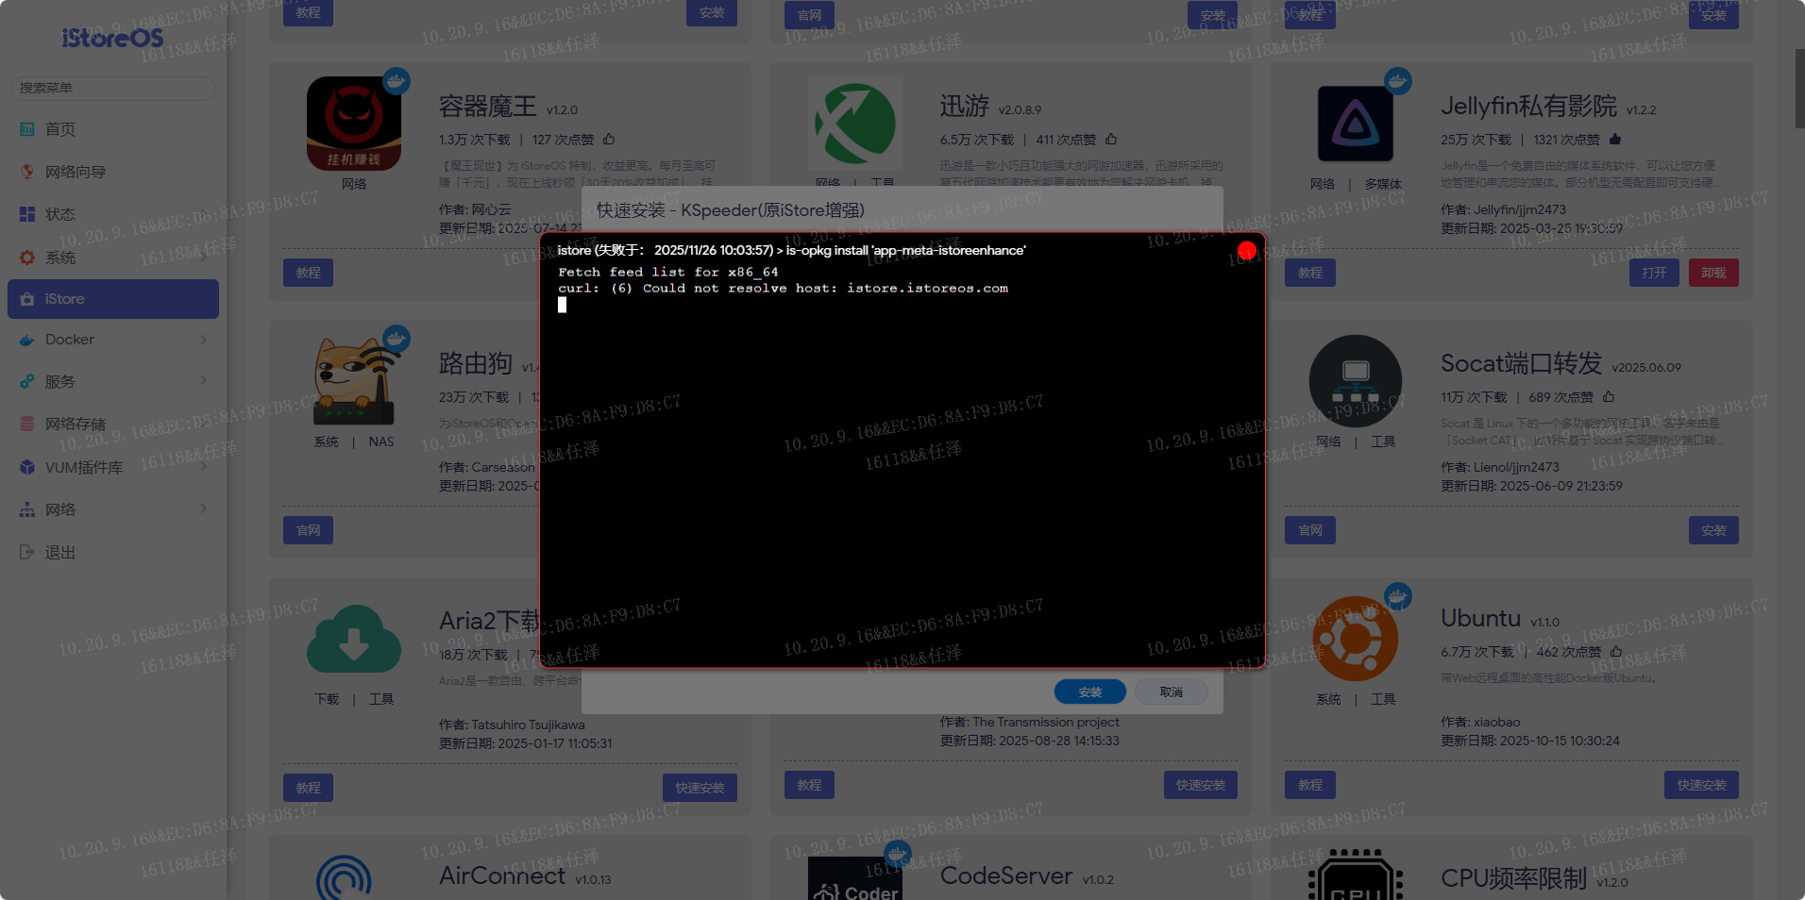
Task: Open the 教程 for Jellyfin私有影院
Action: point(1309,273)
